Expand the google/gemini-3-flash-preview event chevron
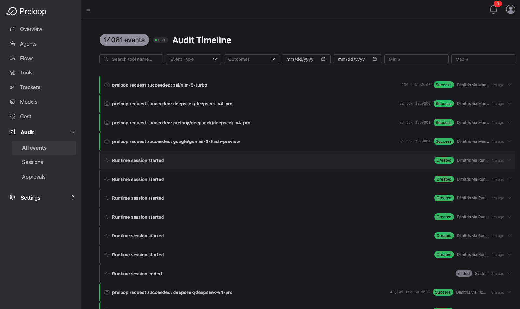520x309 pixels. click(x=509, y=141)
